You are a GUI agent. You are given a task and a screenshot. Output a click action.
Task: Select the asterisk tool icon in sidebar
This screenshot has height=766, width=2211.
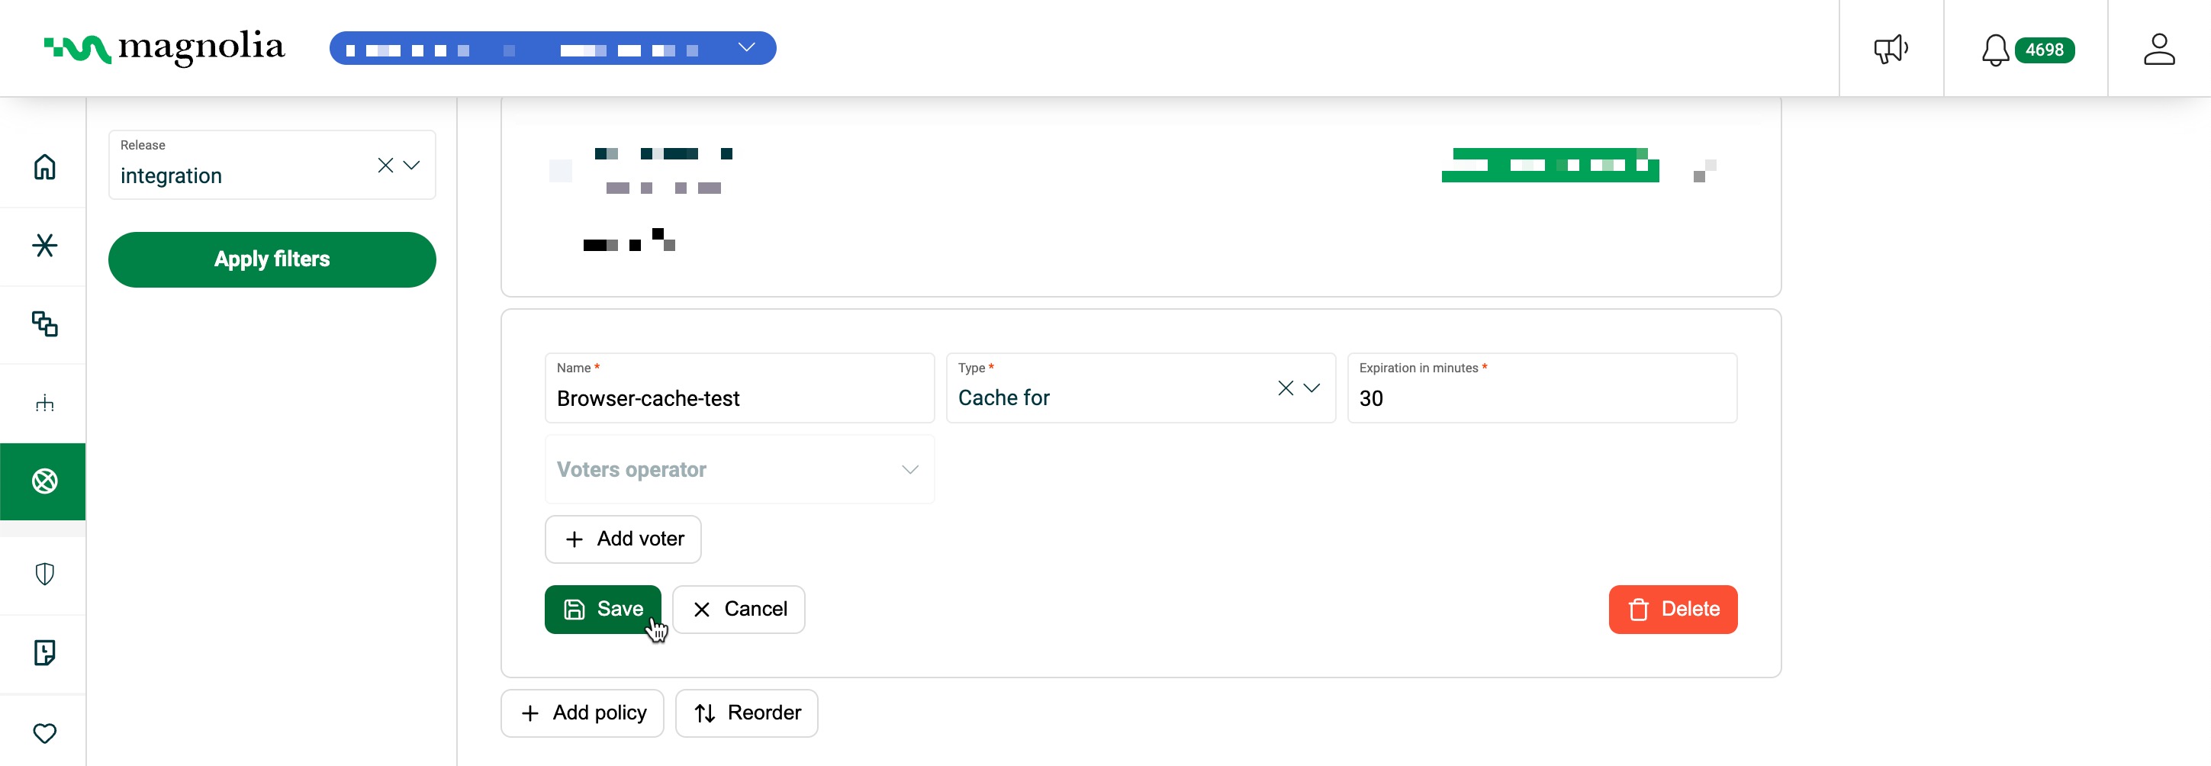point(43,246)
